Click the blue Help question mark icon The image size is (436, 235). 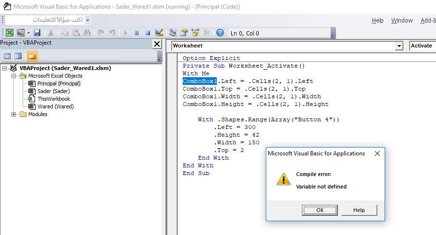(220, 33)
